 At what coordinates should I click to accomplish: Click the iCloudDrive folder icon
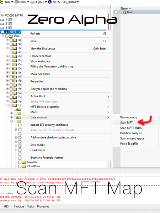[x=24, y=166]
